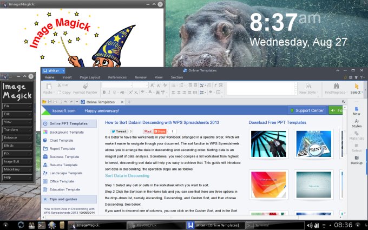Select the PRINT magnifier template thumbnail
Viewport: 368px width, 230px height.
coord(314,144)
